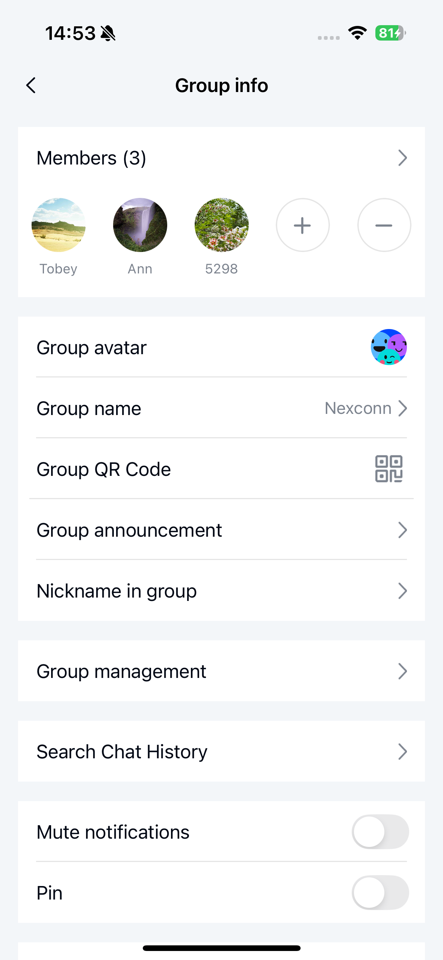Tap the 5298 member flower avatar

coord(221,225)
